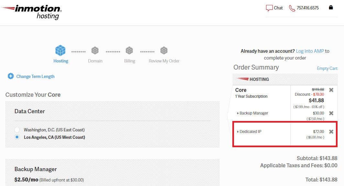Screen dimensions: 344x186
Task: Click the gear icon beside Change Term Length
Action: pyautogui.click(x=11, y=76)
